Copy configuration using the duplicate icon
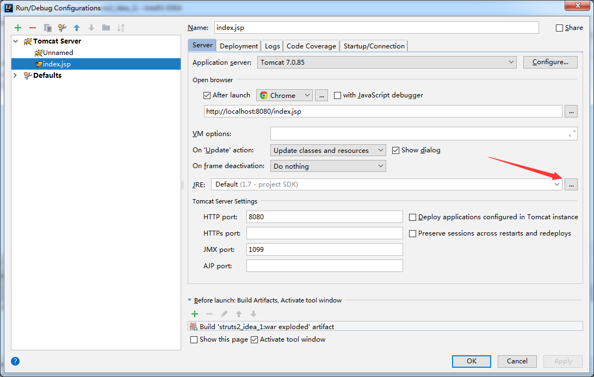The height and width of the screenshot is (377, 594). [x=47, y=28]
